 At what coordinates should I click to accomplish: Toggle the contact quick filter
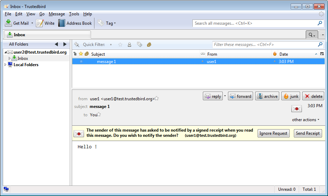click(x=129, y=45)
